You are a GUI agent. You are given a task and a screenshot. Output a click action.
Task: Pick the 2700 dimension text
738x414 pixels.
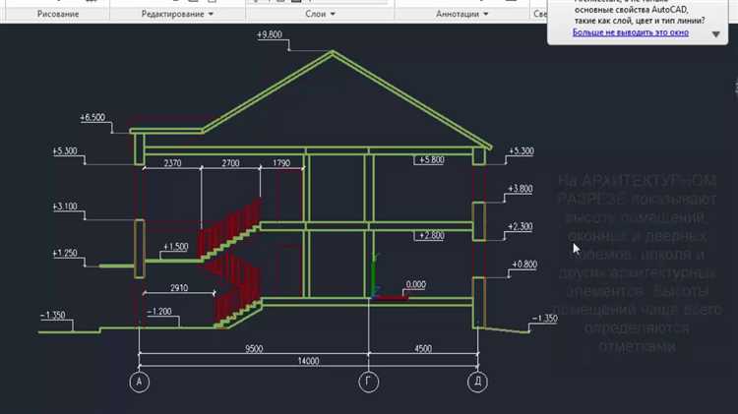pos(230,162)
